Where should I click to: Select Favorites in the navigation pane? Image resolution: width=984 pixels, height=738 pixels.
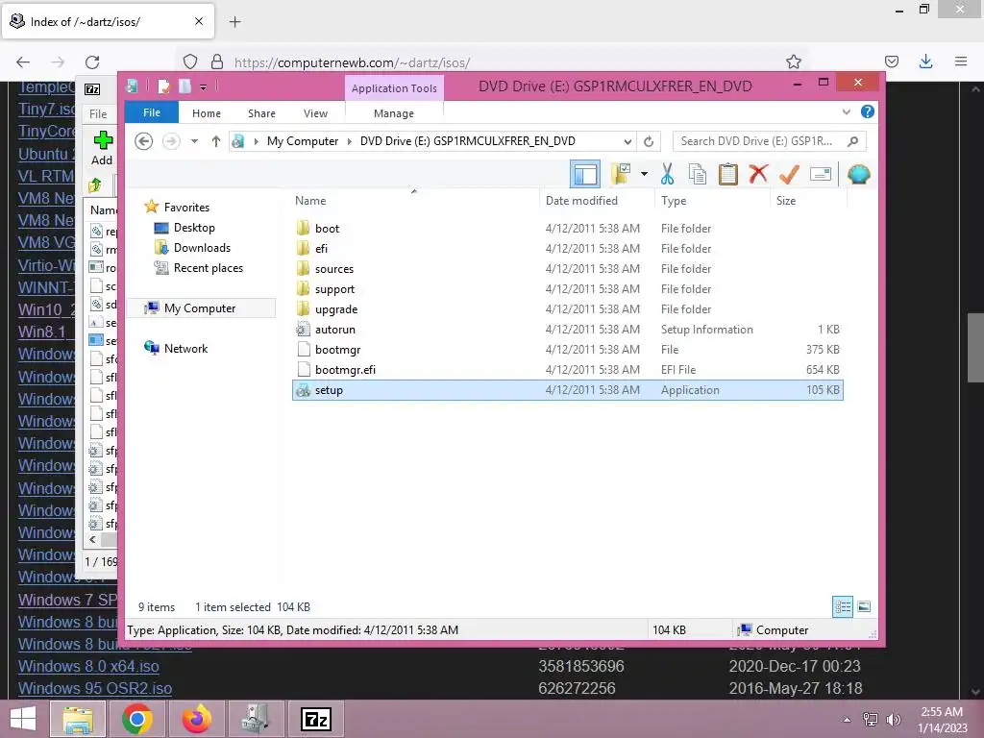(x=186, y=208)
